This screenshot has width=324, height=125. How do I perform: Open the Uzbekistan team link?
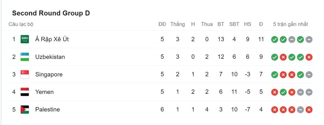tap(50, 57)
